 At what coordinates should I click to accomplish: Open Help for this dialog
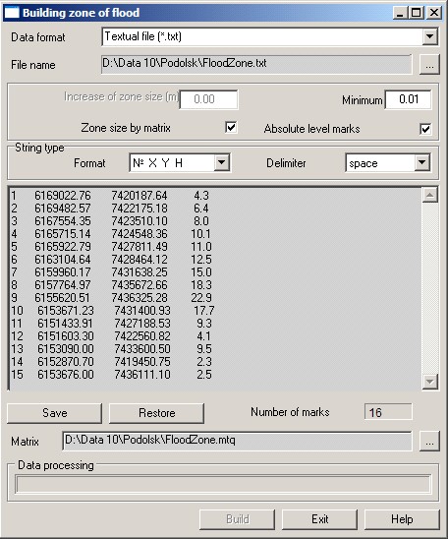tap(402, 519)
